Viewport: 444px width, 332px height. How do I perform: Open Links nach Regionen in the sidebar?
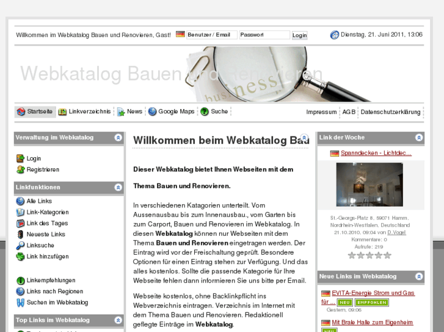click(55, 291)
